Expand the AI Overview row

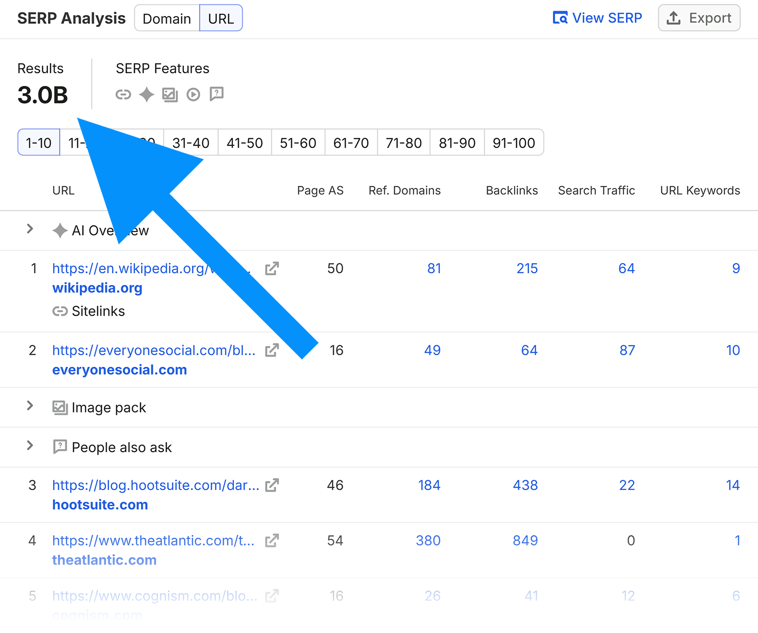(30, 229)
